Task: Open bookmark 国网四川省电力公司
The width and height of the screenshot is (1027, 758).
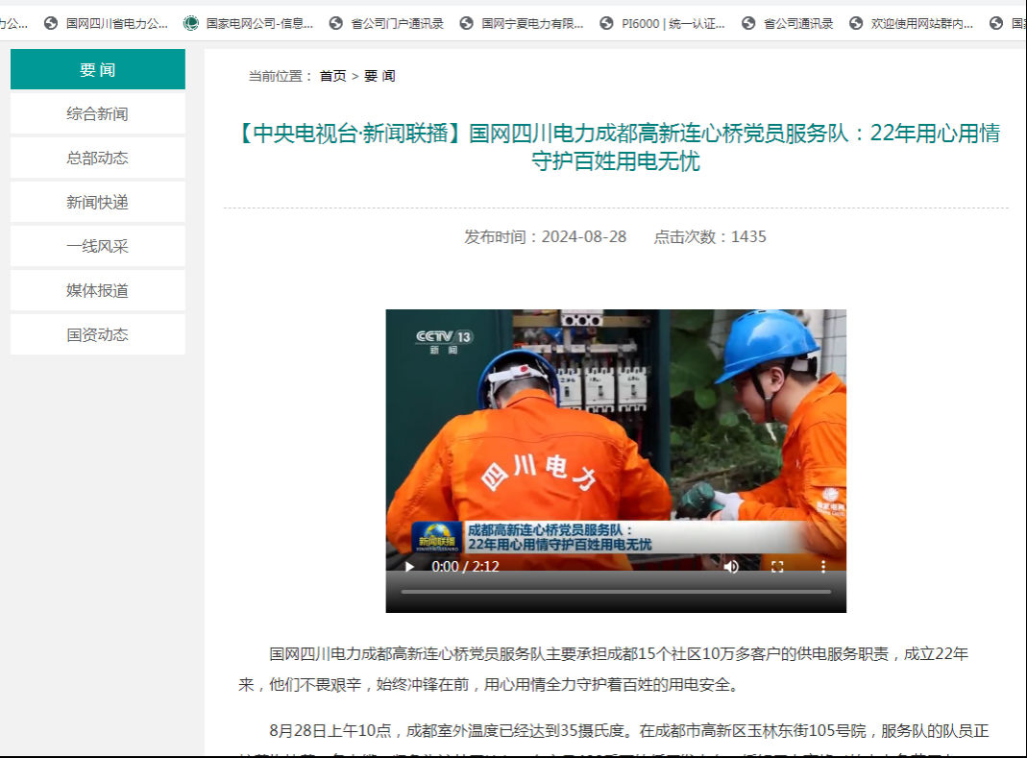Action: [x=106, y=24]
